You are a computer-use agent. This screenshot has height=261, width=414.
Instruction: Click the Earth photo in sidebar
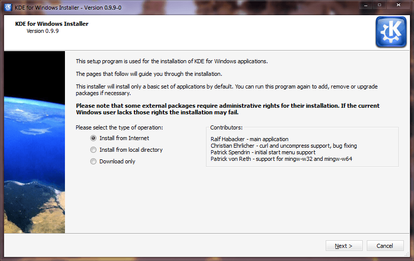click(34, 142)
